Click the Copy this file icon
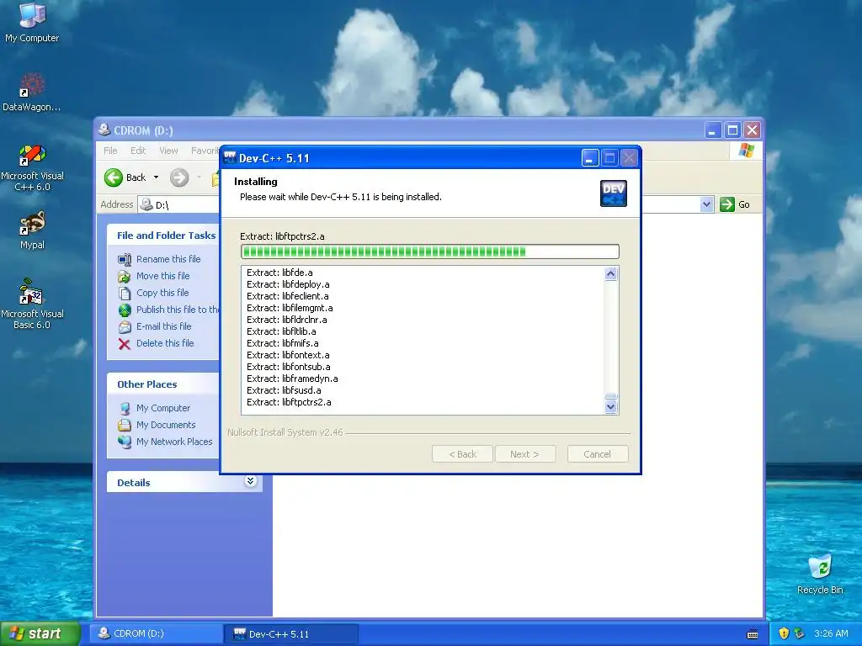862x646 pixels. click(125, 294)
